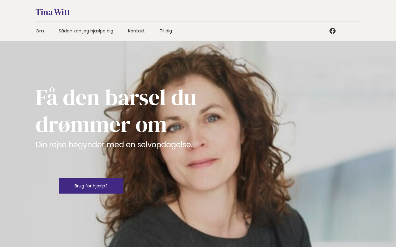
Task: Open Sådan kan jeg hjælpe dig
Action: pyautogui.click(x=86, y=31)
